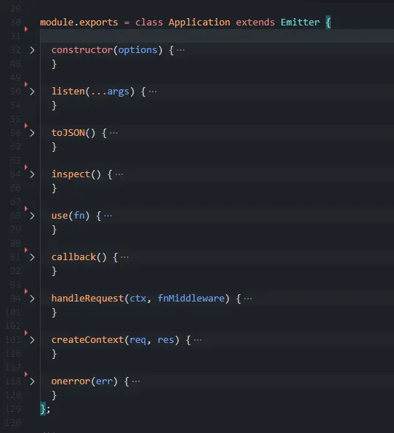Click the fn parameter in use
The image size is (394, 433).
tap(79, 215)
